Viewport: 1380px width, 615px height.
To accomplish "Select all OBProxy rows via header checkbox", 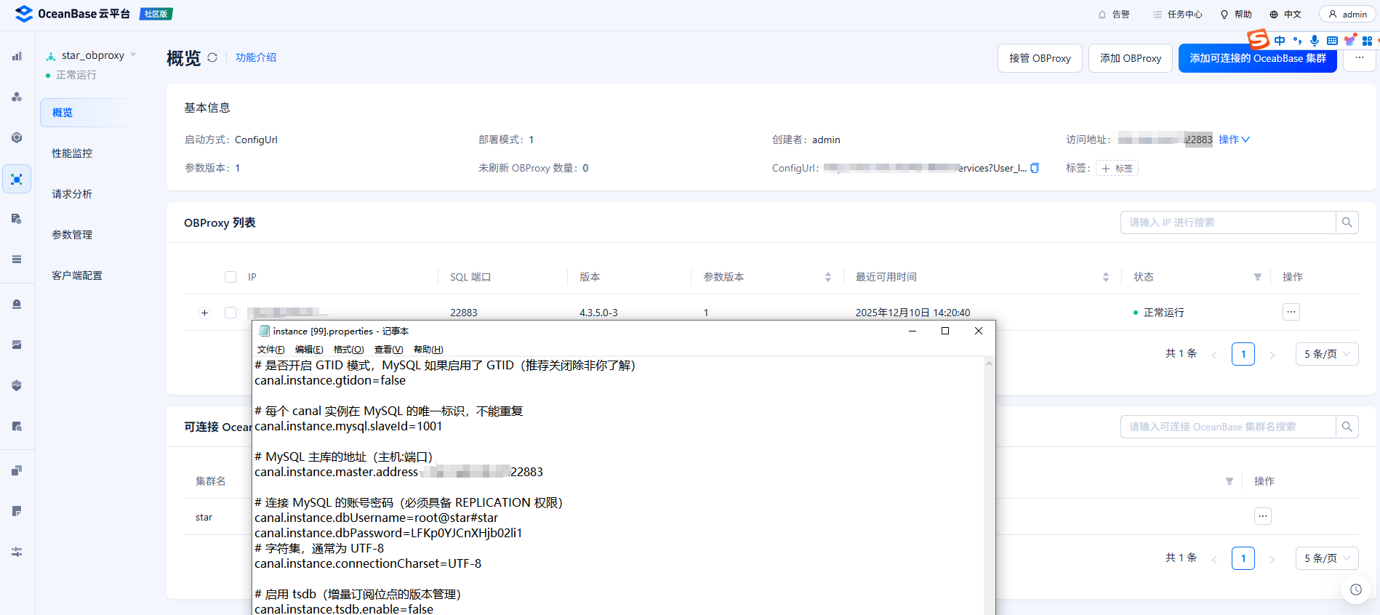I will 230,277.
